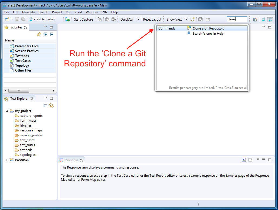
Task: Close the Favorites view tab
Action: [26, 27]
